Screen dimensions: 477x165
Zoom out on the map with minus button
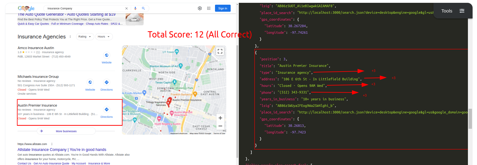point(220,126)
